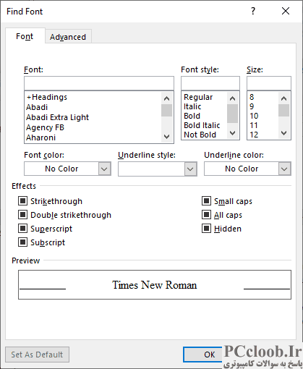Select Bold Italic in font style list
The height and width of the screenshot is (369, 303).
coord(202,125)
